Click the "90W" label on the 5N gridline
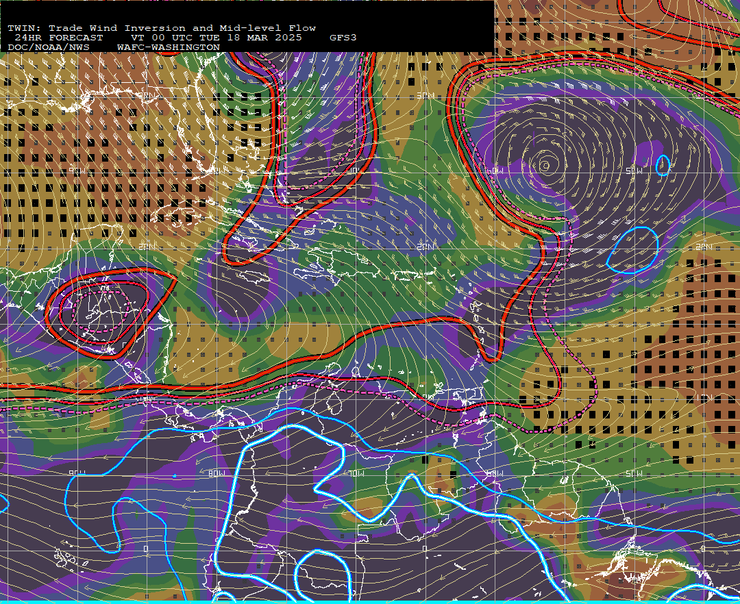This screenshot has height=604, width=740. tap(77, 473)
